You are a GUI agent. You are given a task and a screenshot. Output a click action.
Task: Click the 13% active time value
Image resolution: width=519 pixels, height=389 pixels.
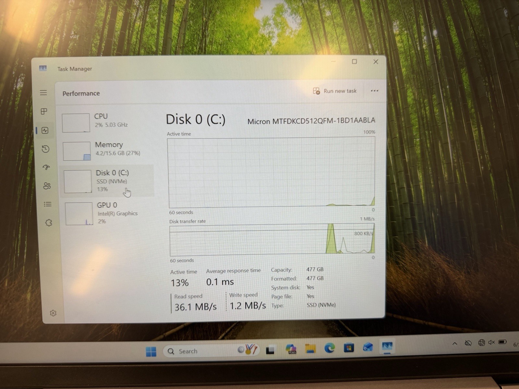[x=180, y=283]
